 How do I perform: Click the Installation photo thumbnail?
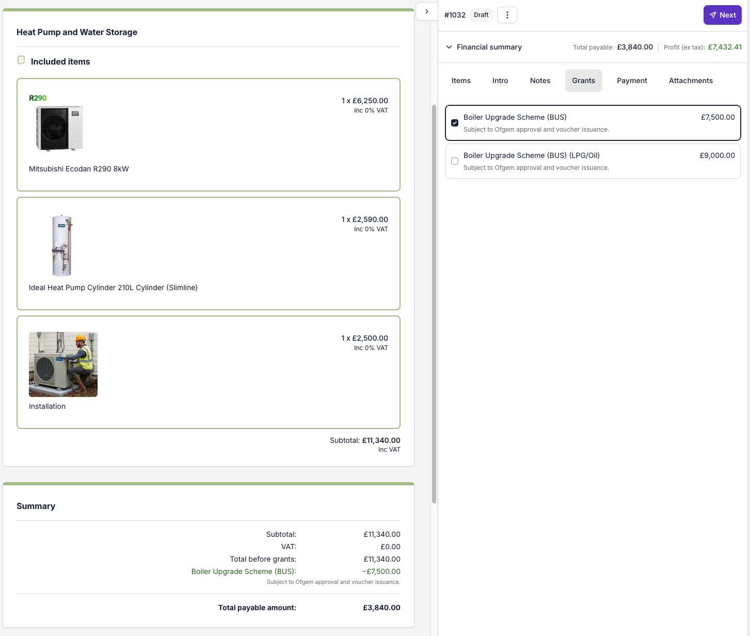tap(63, 364)
